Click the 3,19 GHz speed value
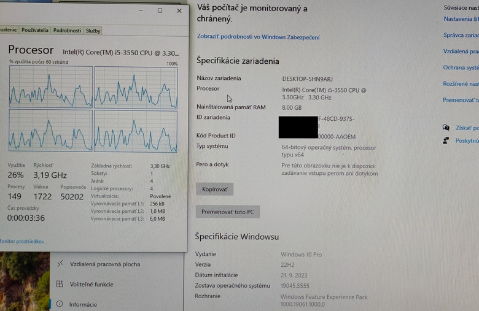The image size is (479, 311). click(50, 175)
